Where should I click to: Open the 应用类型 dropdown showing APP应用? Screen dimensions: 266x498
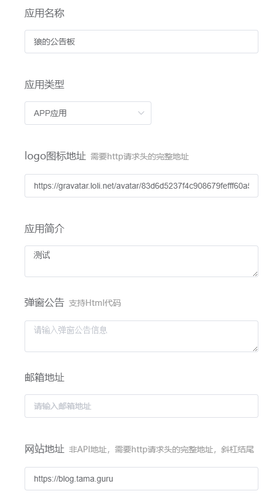point(88,113)
